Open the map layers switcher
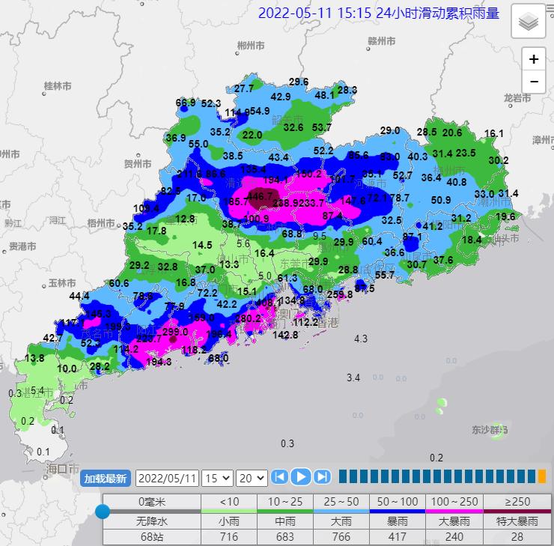Viewport: 554px width, 546px height. pos(529,21)
